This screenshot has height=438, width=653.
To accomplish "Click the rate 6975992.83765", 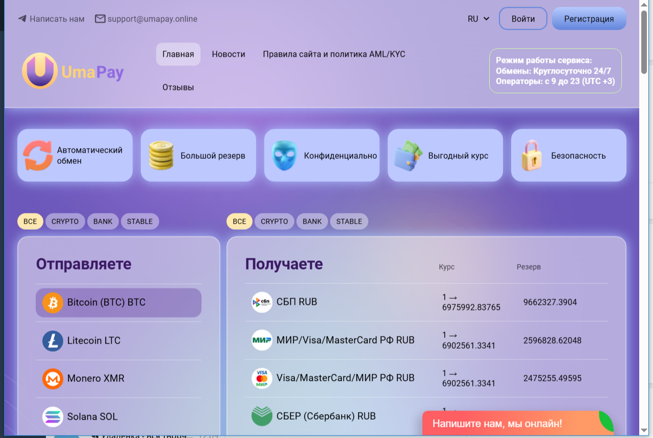I will pyautogui.click(x=471, y=308).
